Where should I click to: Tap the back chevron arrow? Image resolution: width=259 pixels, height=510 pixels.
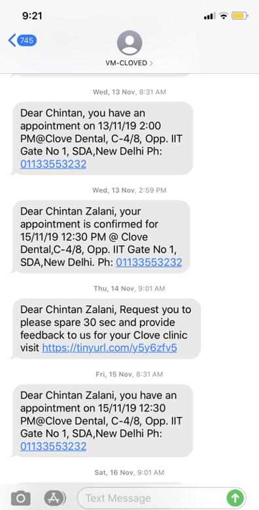[x=12, y=41]
